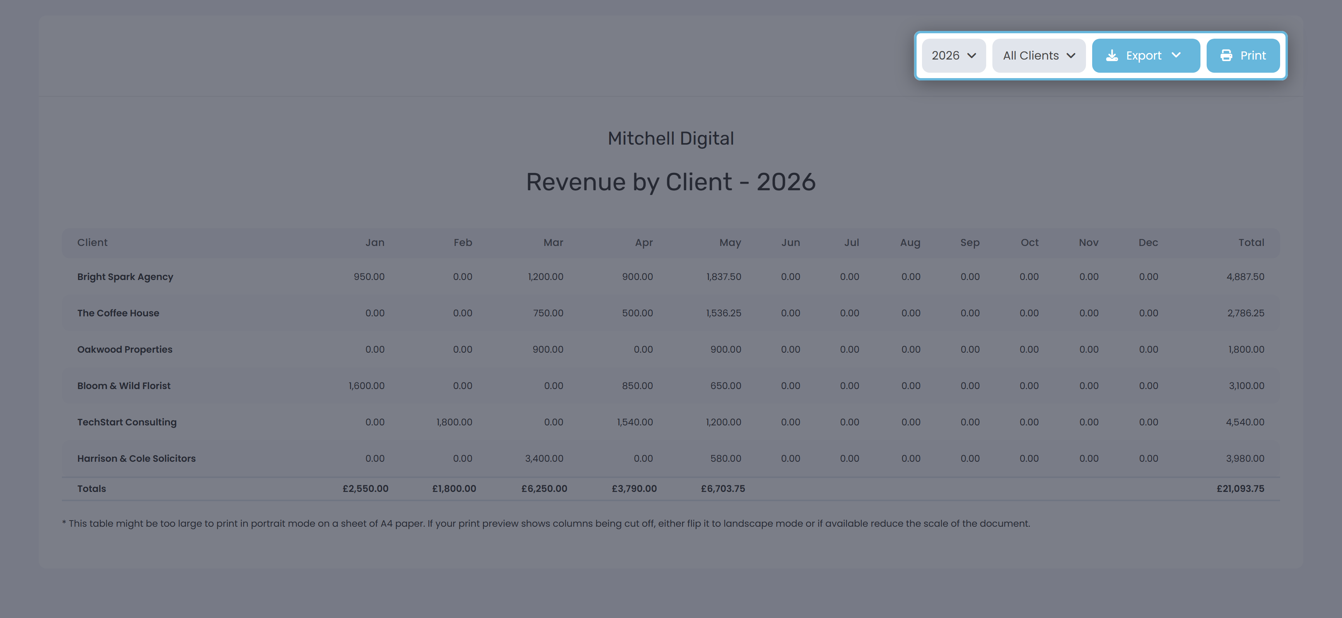Expand the Export options menu
This screenshot has height=618, width=1342.
pyautogui.click(x=1146, y=56)
